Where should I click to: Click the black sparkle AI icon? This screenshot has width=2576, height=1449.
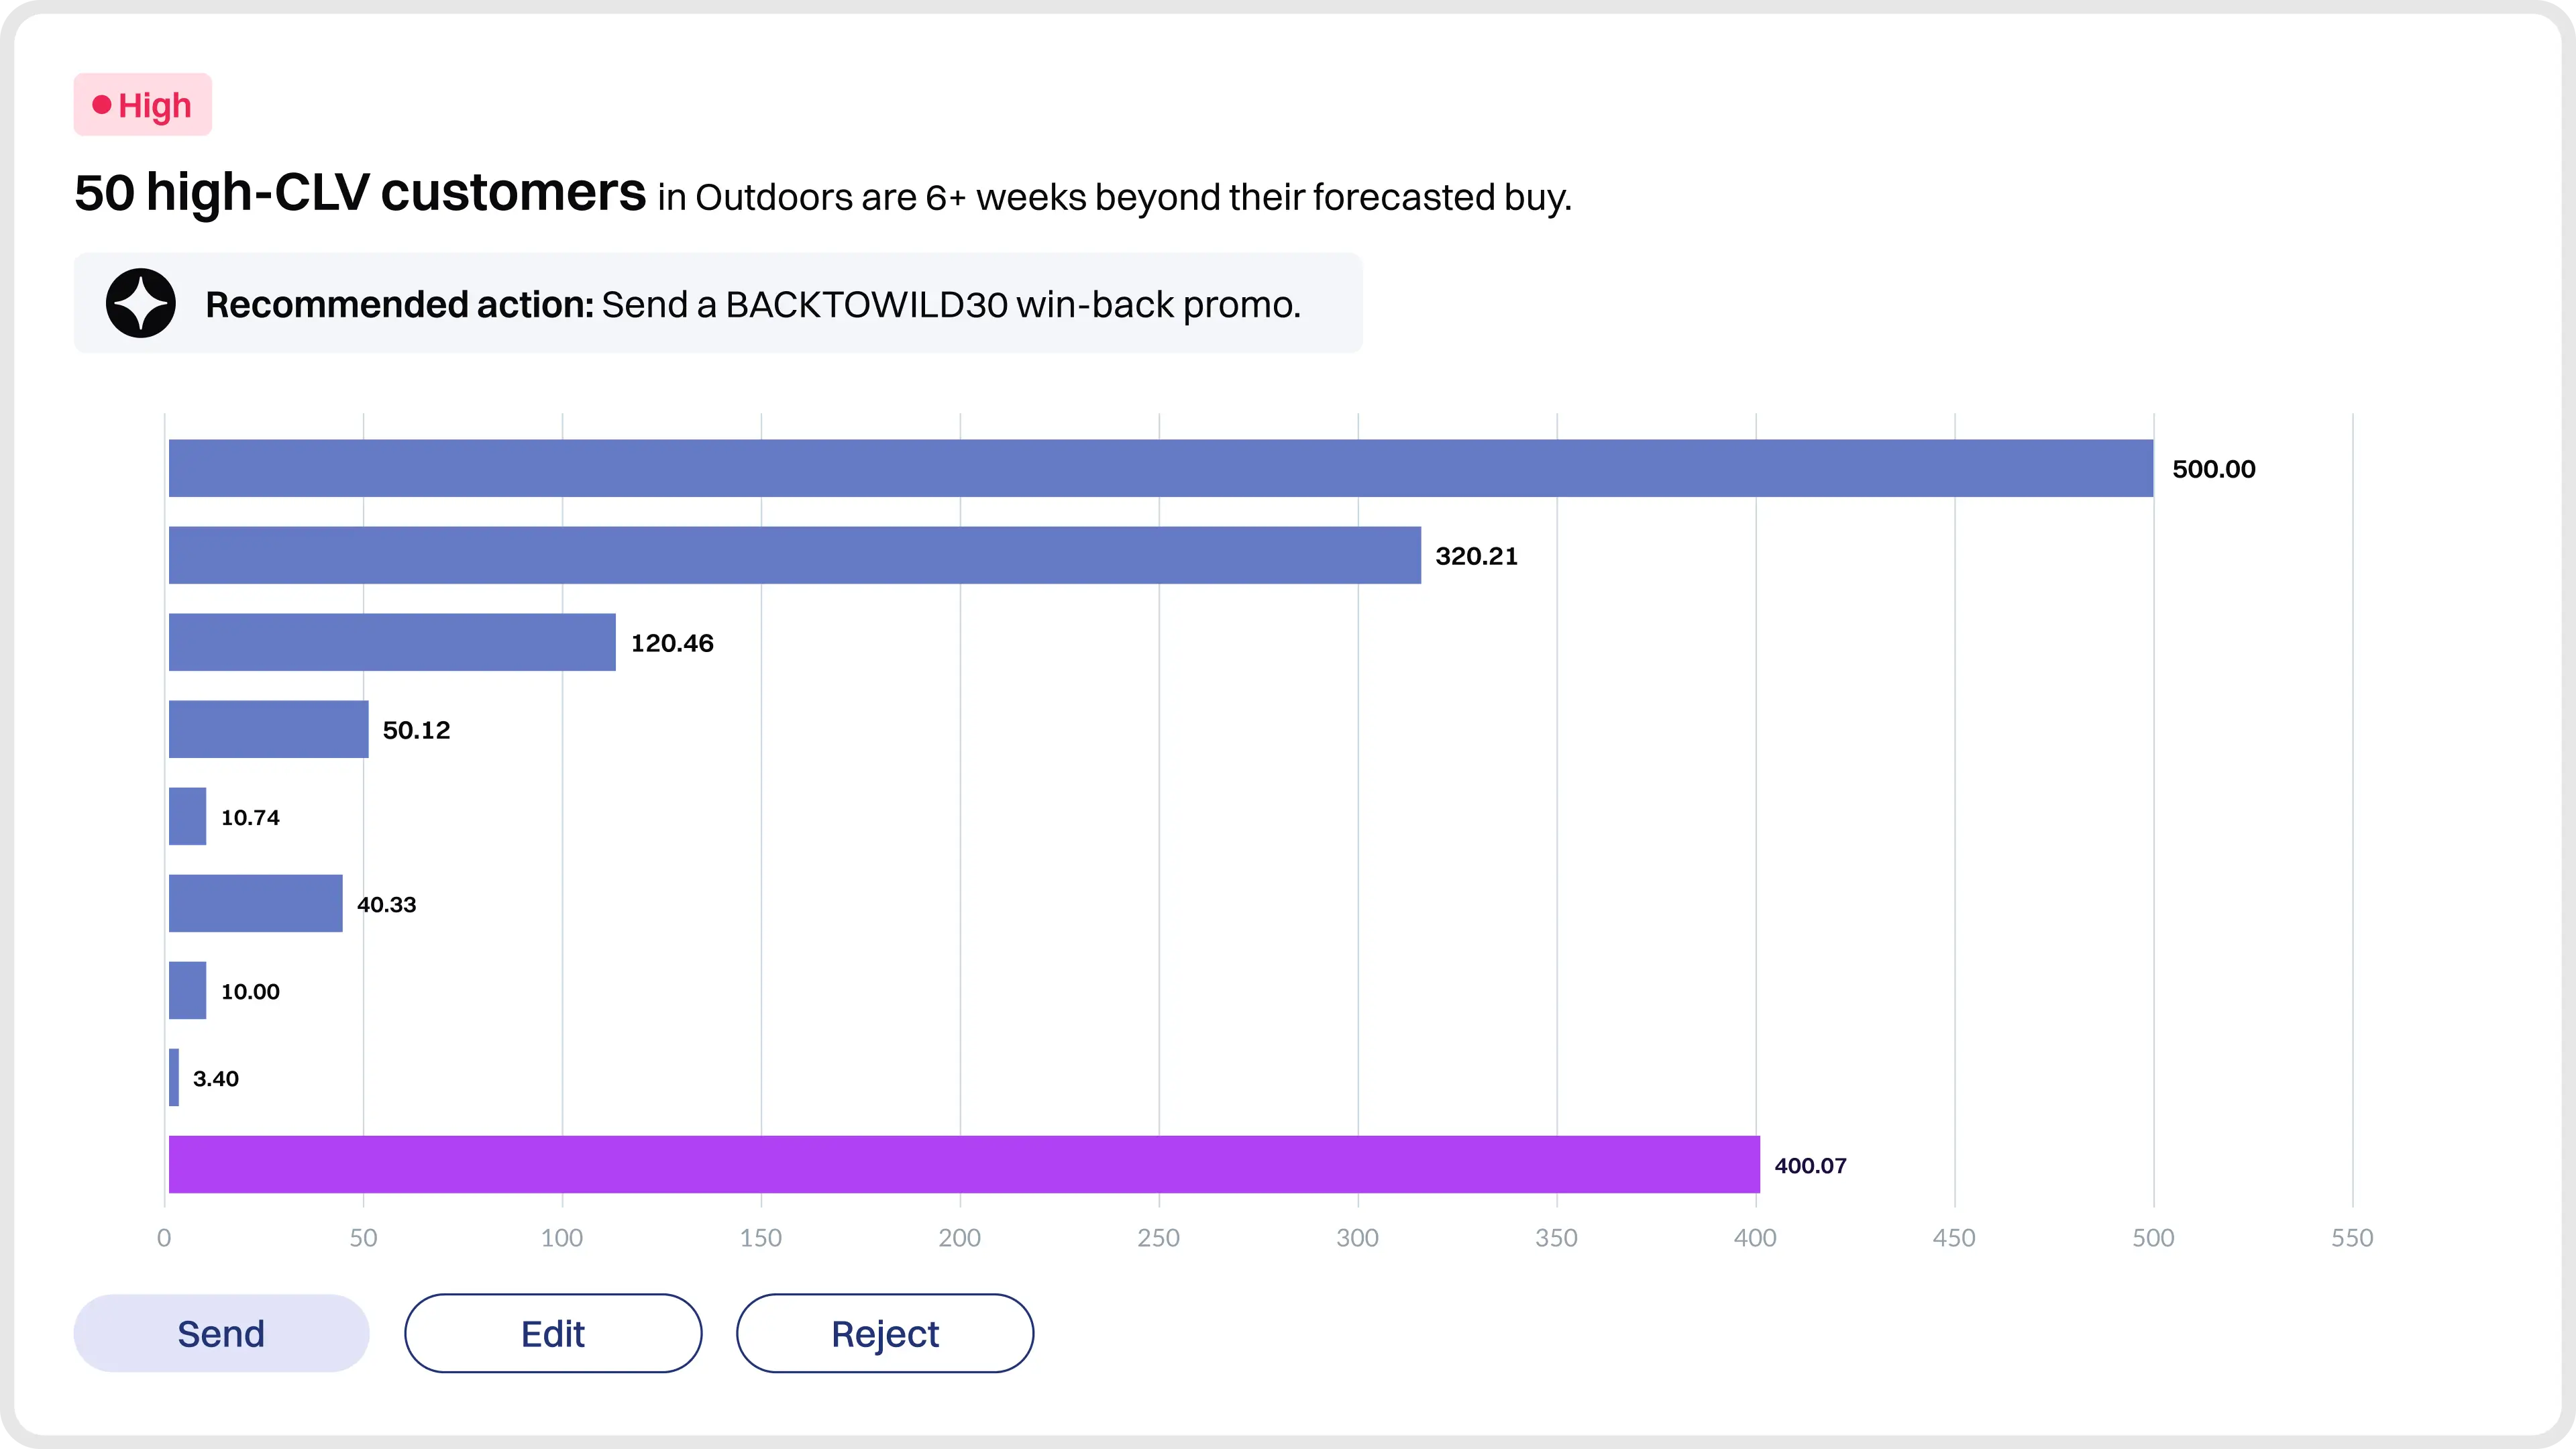tap(141, 303)
